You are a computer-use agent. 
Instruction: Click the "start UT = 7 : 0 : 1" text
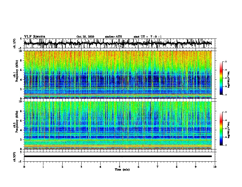tap(148, 37)
